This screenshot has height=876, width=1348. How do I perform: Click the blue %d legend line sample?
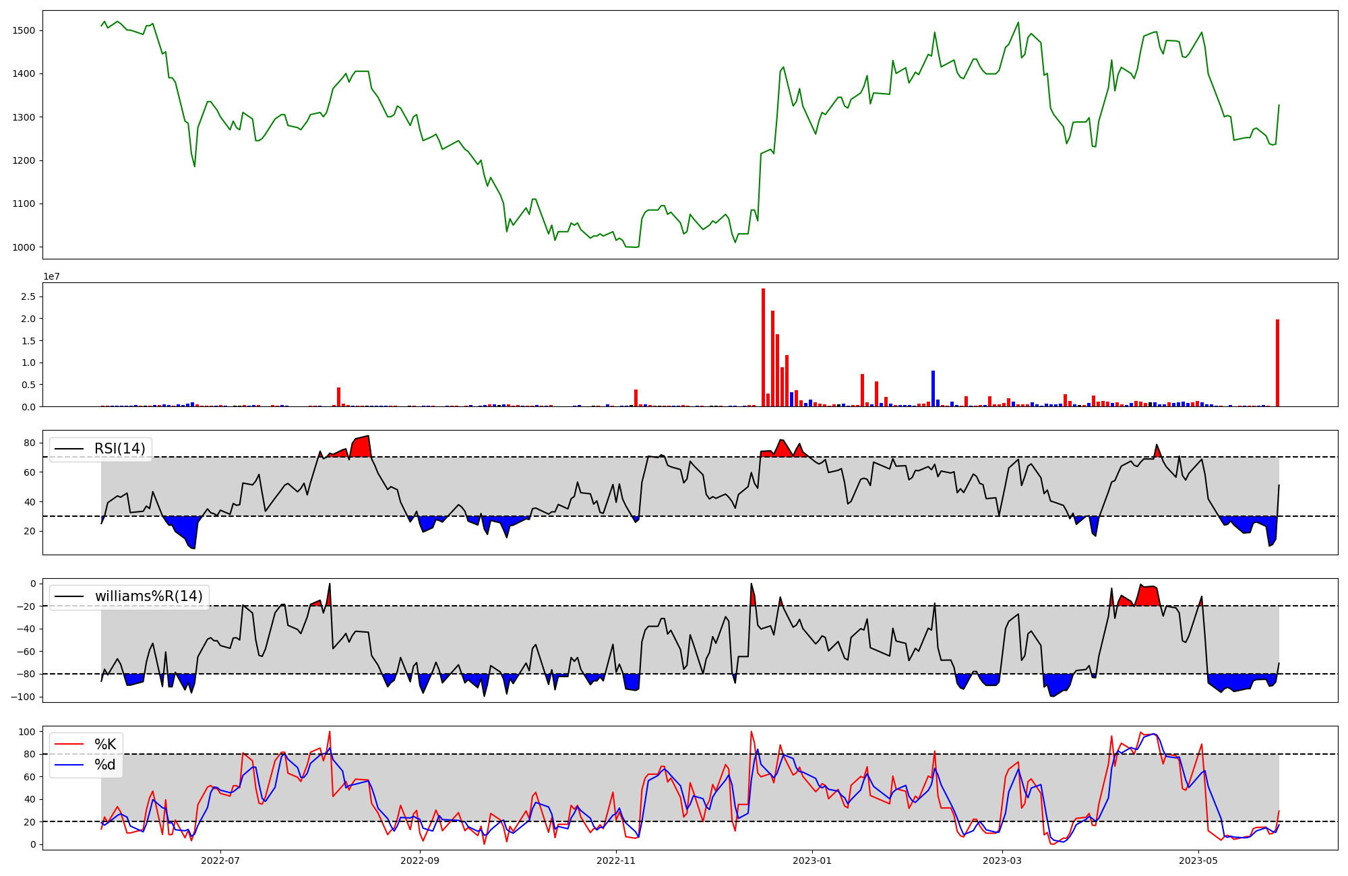(69, 765)
